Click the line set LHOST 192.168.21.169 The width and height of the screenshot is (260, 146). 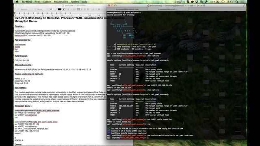(26, 131)
